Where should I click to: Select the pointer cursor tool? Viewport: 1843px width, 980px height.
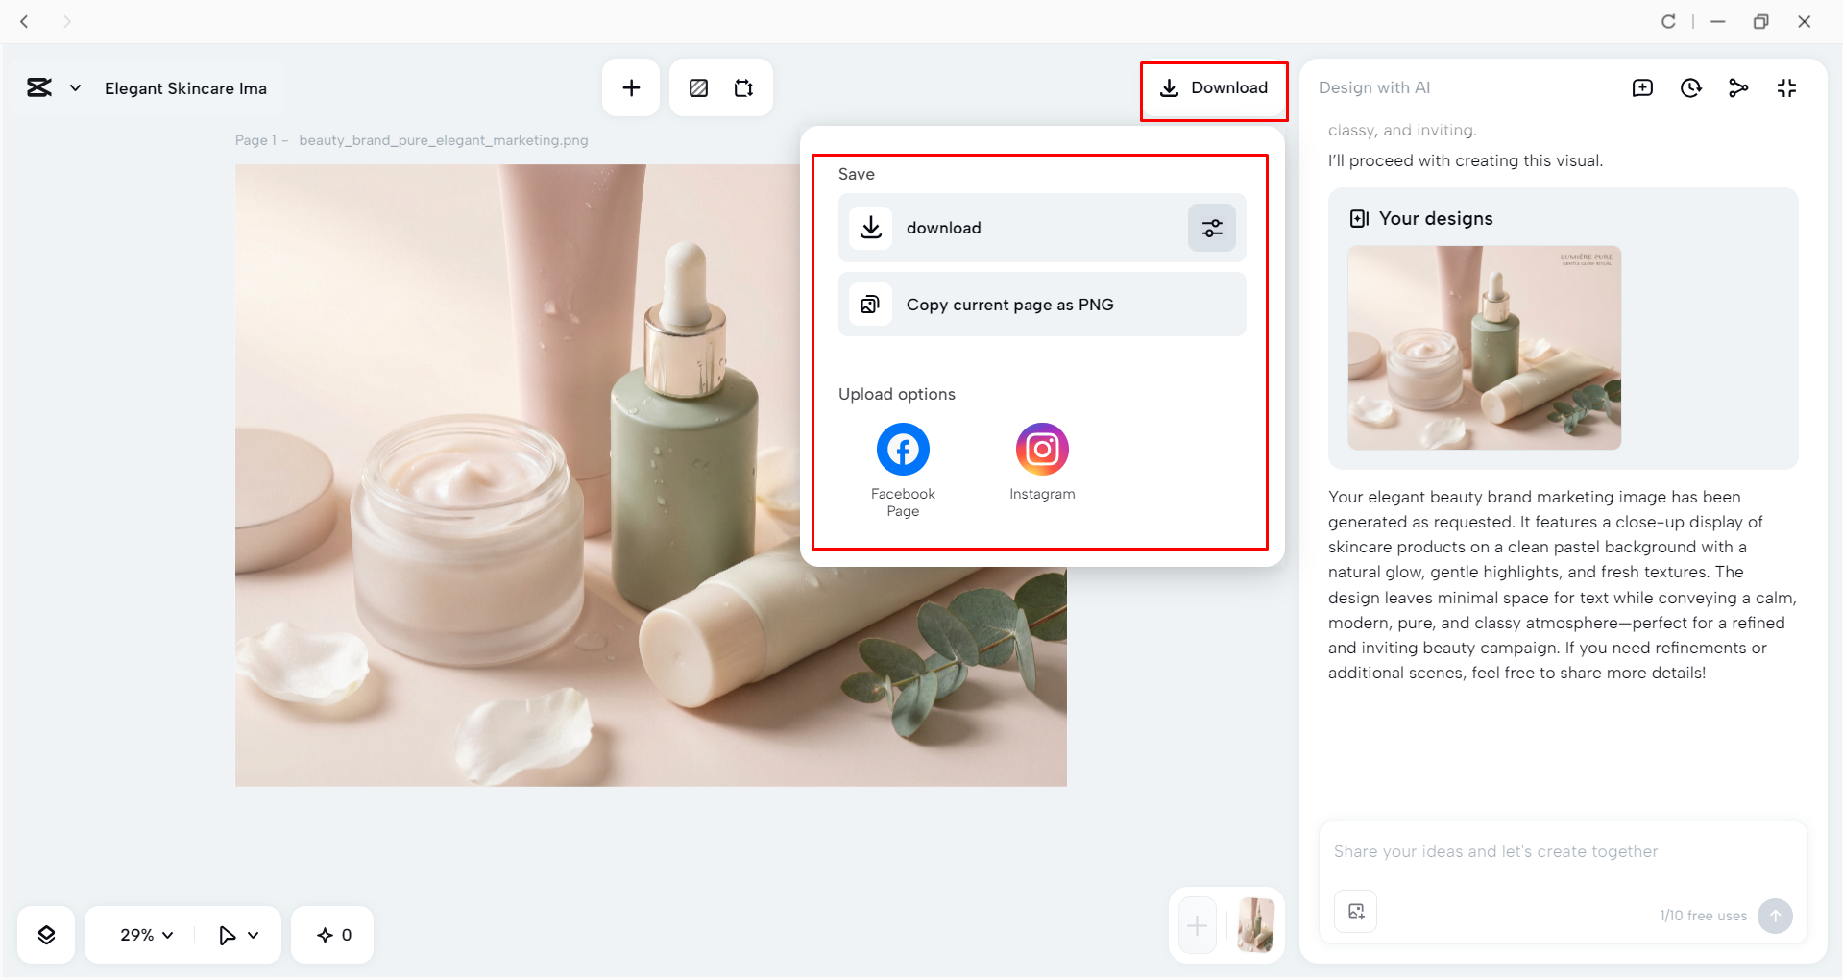pyautogui.click(x=227, y=935)
